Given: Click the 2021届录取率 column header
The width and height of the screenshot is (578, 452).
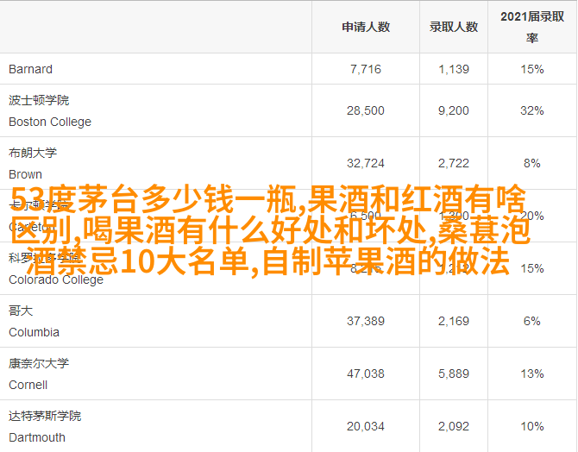Looking at the screenshot, I should 532,27.
